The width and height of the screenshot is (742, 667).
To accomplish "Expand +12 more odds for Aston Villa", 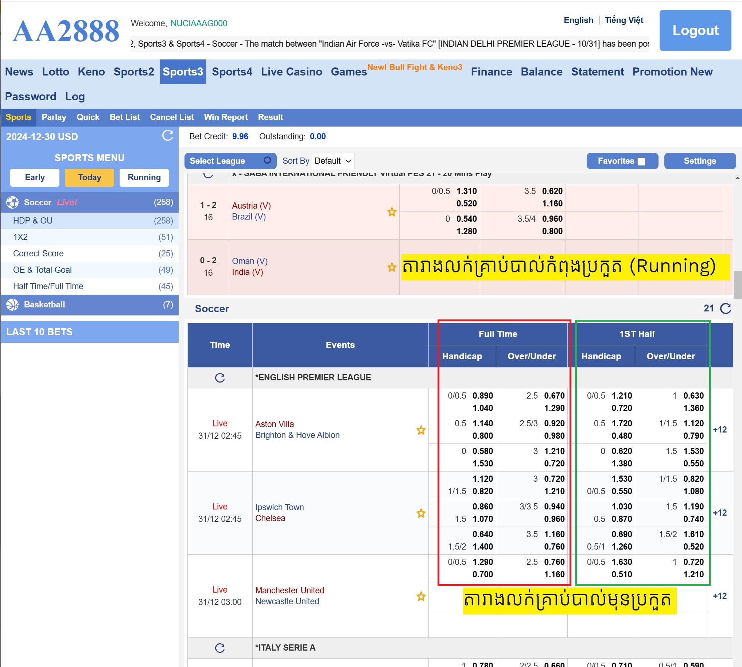I will click(720, 430).
